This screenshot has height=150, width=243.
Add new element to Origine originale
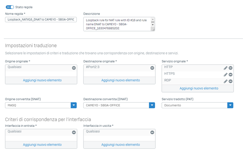point(42,80)
